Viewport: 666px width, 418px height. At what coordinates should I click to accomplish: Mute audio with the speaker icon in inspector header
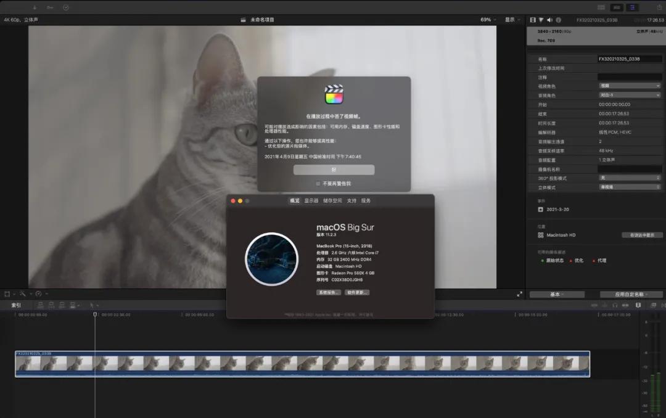pyautogui.click(x=550, y=20)
